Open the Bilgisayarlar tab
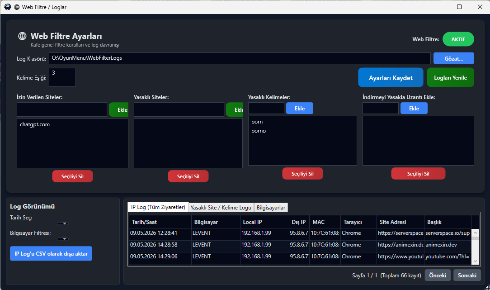Screen dimensions: 490x290 [271, 207]
